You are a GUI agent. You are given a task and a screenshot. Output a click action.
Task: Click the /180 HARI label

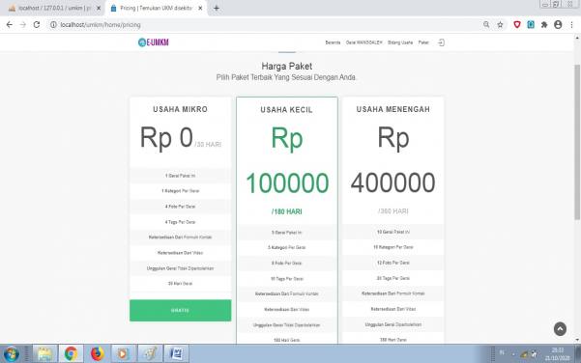click(x=287, y=211)
